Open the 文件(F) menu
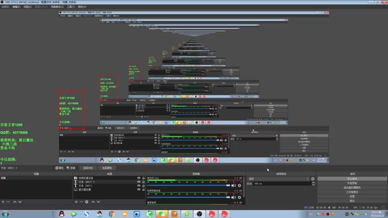The height and width of the screenshot is (218, 388). (x=5, y=7)
